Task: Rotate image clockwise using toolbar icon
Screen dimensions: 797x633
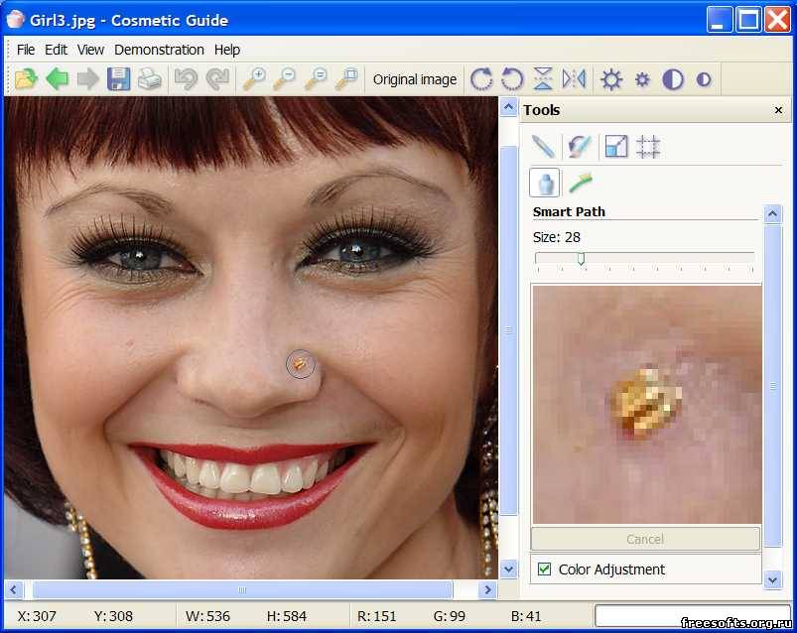Action: coord(480,79)
